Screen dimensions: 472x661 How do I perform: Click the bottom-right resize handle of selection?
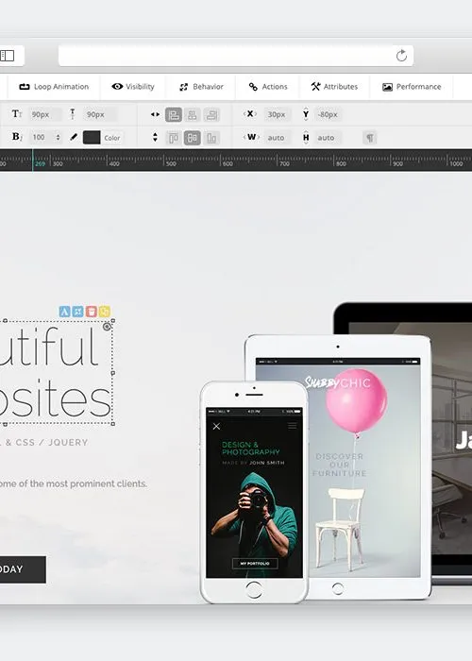coord(113,424)
